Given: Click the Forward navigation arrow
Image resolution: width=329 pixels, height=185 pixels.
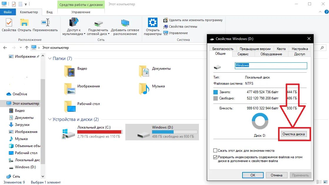Looking at the screenshot, I should (x=14, y=48).
